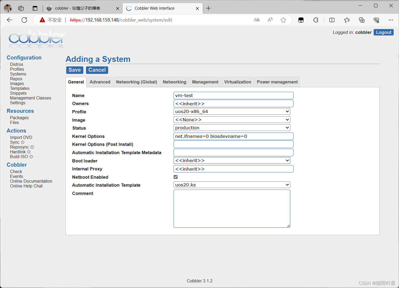Open the Boot loader dropdown
This screenshot has height=288, width=399.
[x=232, y=161]
